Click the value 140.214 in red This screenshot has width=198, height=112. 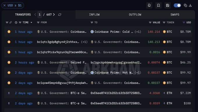[x=154, y=32]
